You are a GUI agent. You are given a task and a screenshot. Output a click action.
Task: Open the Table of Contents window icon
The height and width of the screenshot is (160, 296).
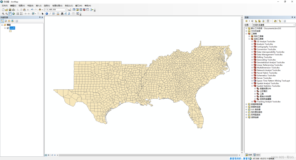(x=74, y=10)
